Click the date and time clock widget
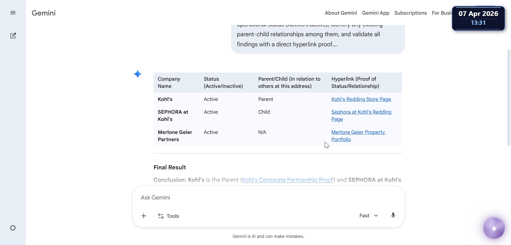The image size is (511, 245). (x=478, y=18)
